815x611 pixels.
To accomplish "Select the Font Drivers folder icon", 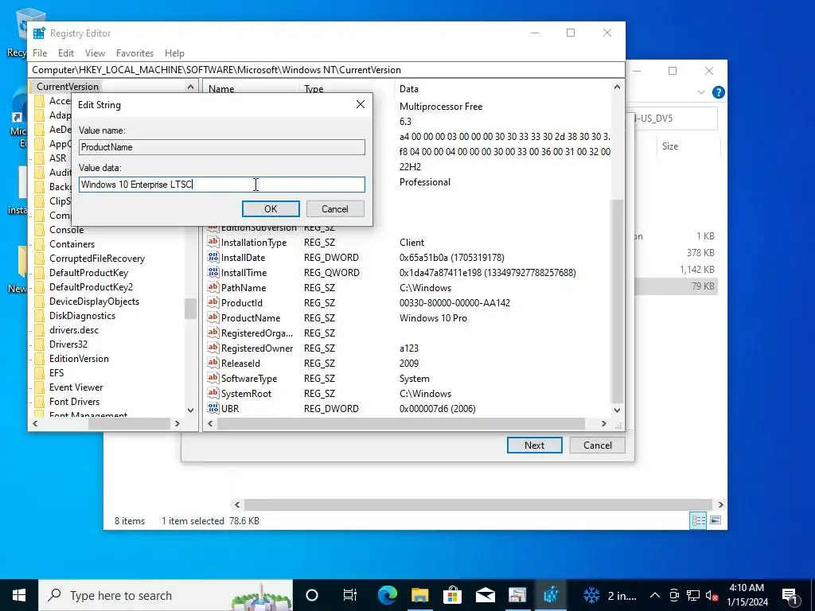I will [x=40, y=402].
